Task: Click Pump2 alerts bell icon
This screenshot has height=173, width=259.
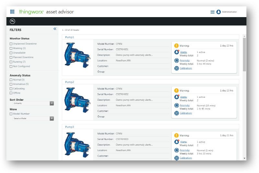Action: 176,97
